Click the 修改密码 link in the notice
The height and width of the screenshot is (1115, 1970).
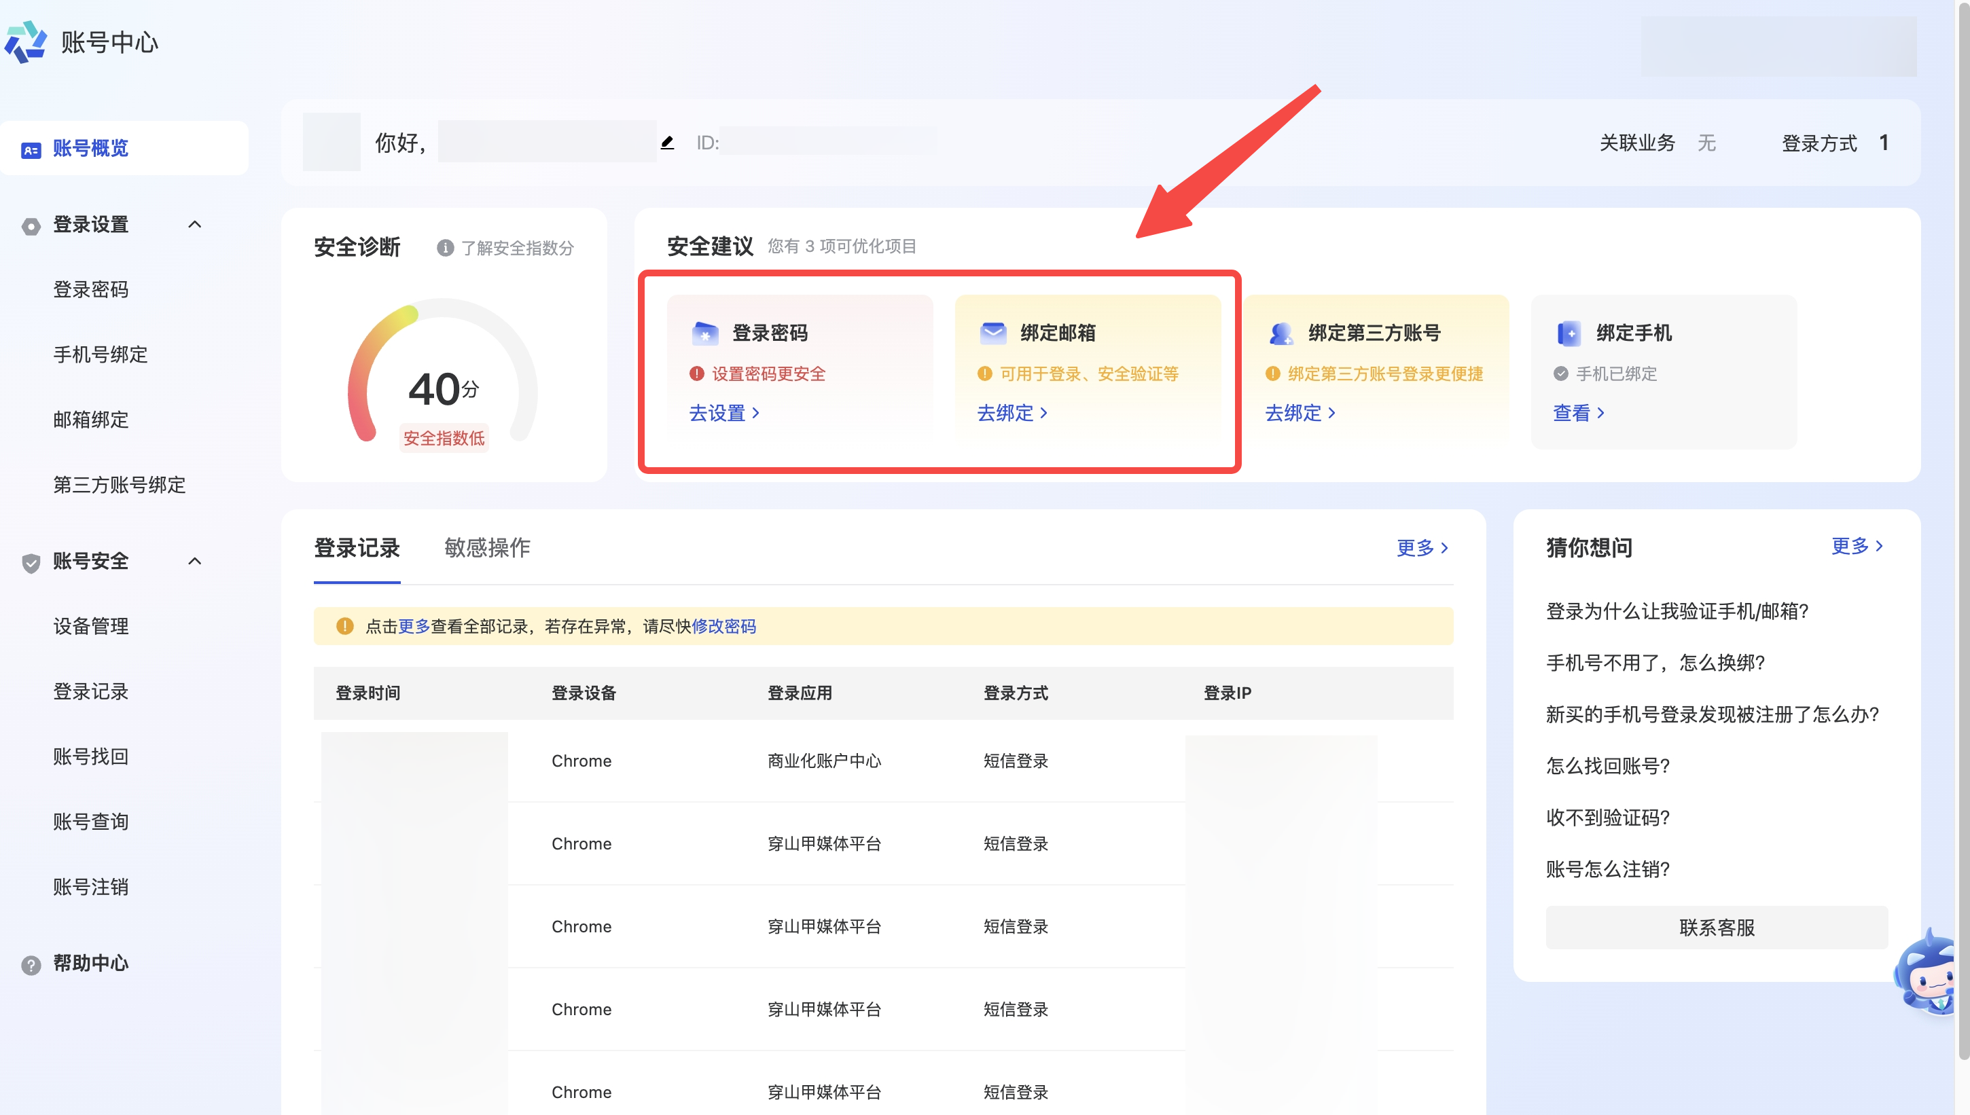(x=724, y=626)
